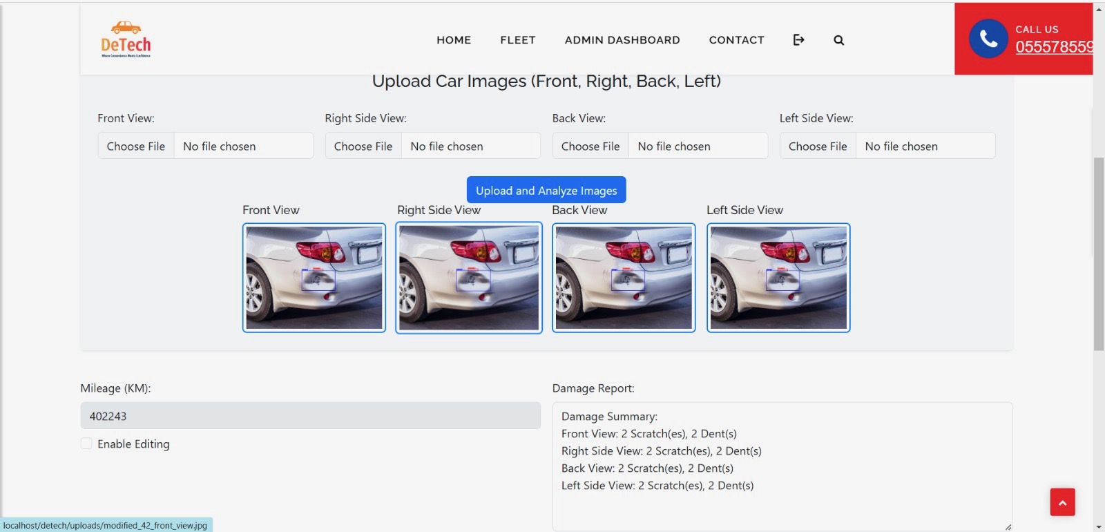The height and width of the screenshot is (532, 1105).
Task: Open the Front View analyzed car thumbnail
Action: pyautogui.click(x=314, y=278)
